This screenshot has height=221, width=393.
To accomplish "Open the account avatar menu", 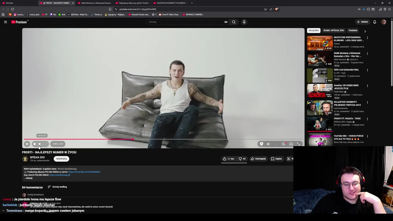I will tap(383, 22).
